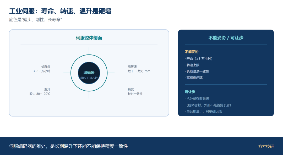Click the teal "可让步" subheading
283x155 pixels.
(190, 92)
